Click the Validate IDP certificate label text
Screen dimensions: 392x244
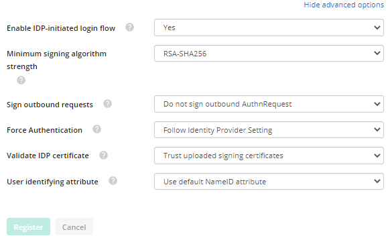pyautogui.click(x=48, y=156)
